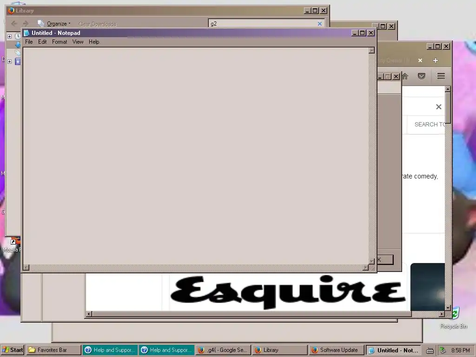The height and width of the screenshot is (357, 476).
Task: Click the Notepad icon in its title bar
Action: 26,33
